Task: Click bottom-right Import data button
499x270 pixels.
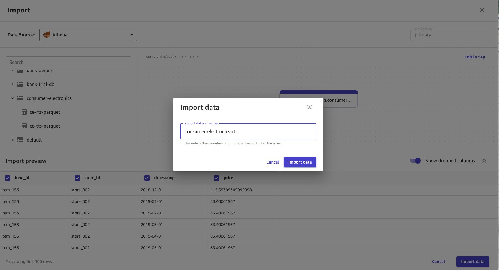Action: pyautogui.click(x=473, y=262)
